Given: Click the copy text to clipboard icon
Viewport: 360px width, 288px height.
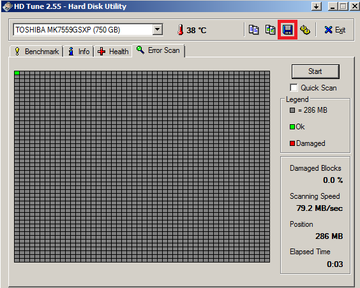Looking at the screenshot, I should [253, 30].
